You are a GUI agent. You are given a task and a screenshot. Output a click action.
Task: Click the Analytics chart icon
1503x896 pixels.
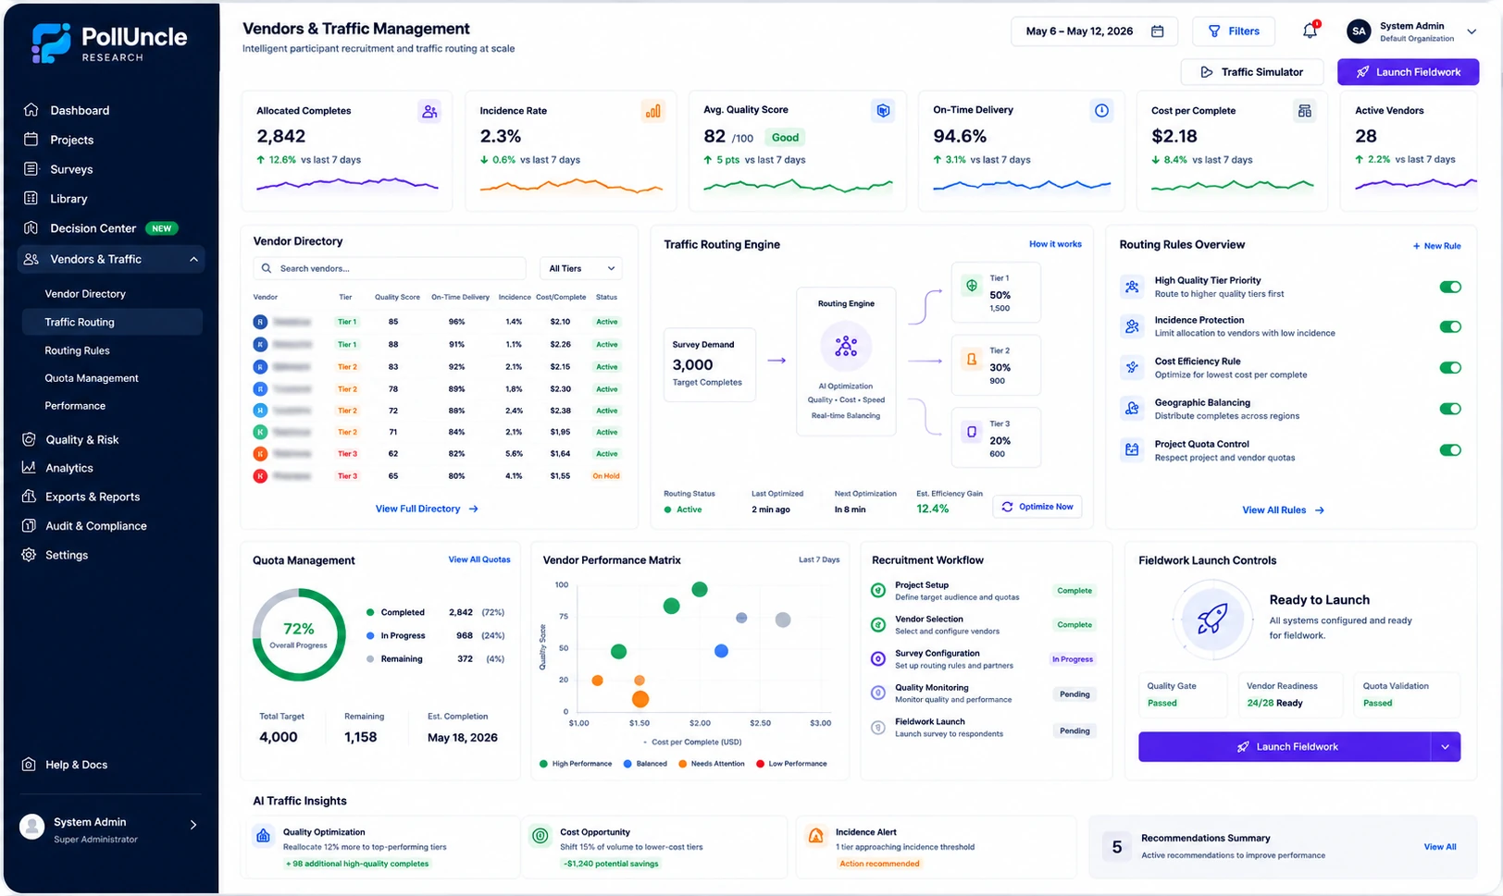click(x=29, y=468)
